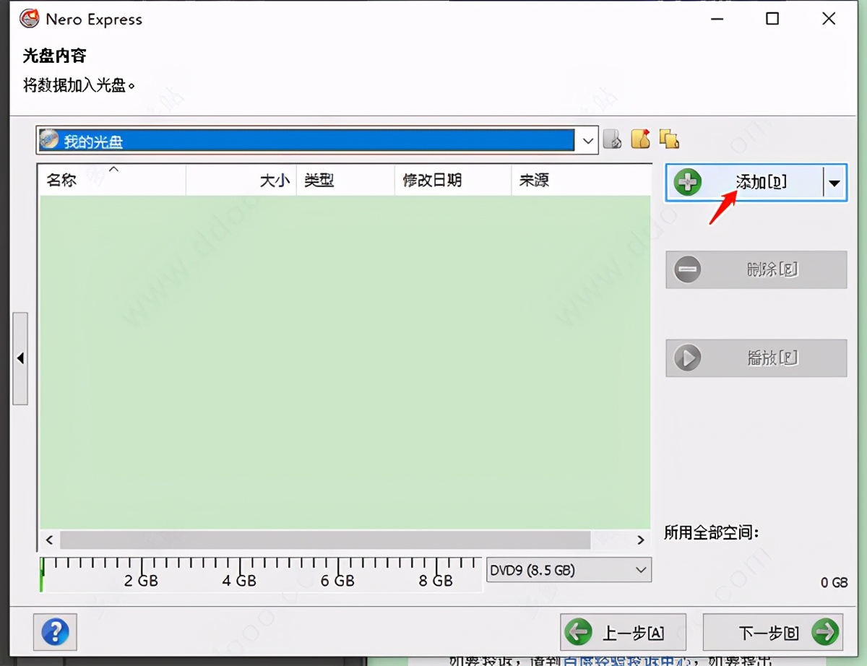Click the 下一步[B] Next button
The width and height of the screenshot is (867, 666).
pyautogui.click(x=766, y=631)
